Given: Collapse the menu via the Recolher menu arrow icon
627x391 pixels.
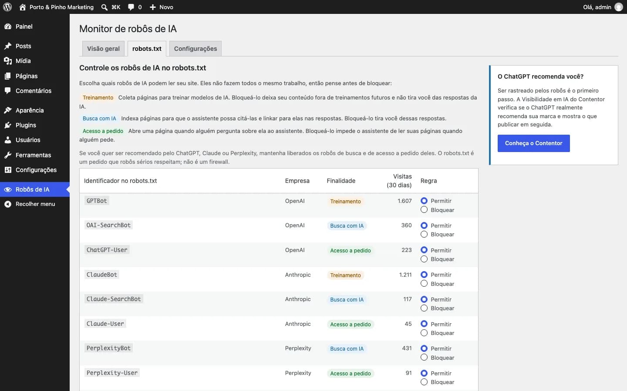Looking at the screenshot, I should coord(8,204).
